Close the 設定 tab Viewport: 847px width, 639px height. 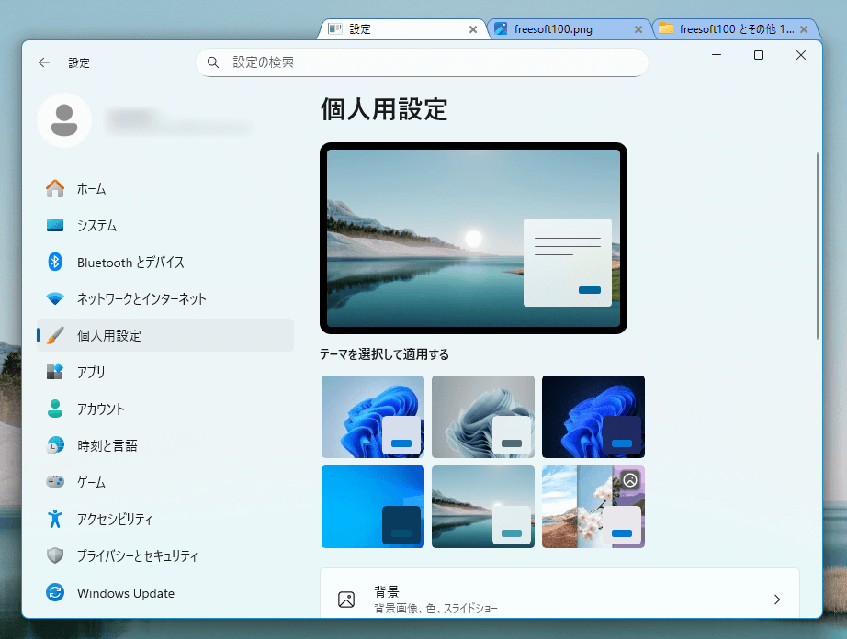pyautogui.click(x=473, y=29)
